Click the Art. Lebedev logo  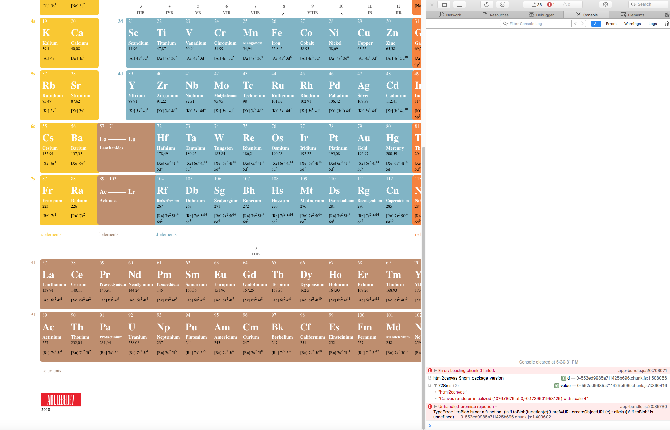click(x=61, y=400)
